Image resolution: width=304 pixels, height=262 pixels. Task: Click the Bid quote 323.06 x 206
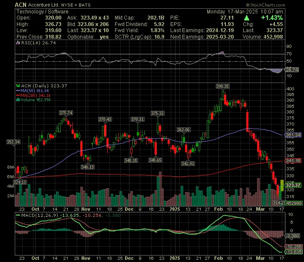click(x=93, y=24)
